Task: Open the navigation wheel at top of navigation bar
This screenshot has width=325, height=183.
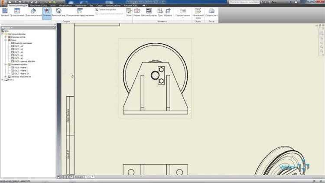Action: (322, 34)
